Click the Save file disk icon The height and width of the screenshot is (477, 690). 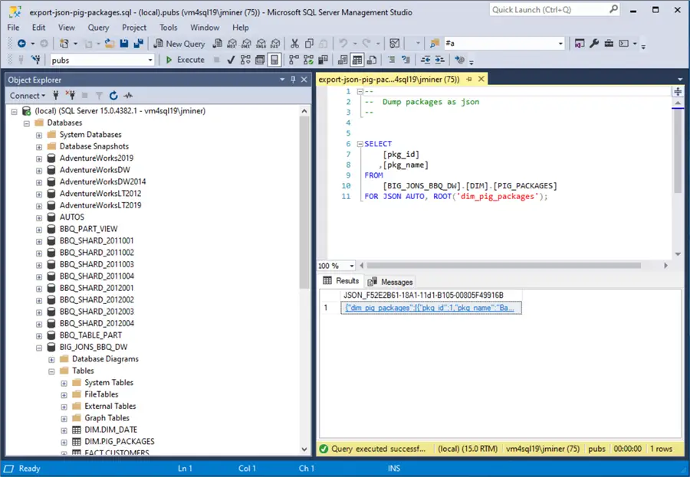124,43
